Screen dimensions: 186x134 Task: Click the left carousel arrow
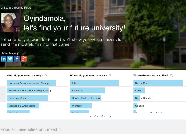pyautogui.click(x=3, y=94)
